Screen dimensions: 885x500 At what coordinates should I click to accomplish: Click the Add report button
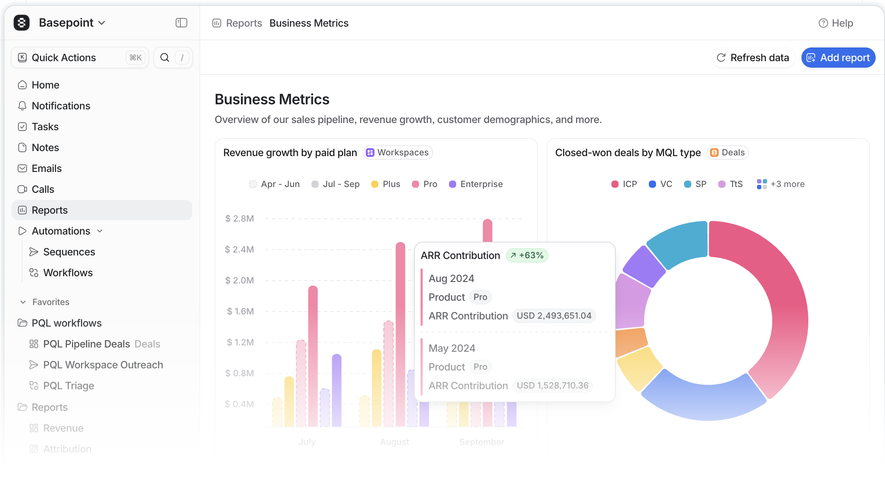[838, 58]
